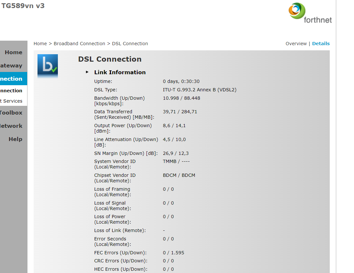Click the Output Power (Up/Down) label
Screen dimensions: 354x273
click(123, 128)
